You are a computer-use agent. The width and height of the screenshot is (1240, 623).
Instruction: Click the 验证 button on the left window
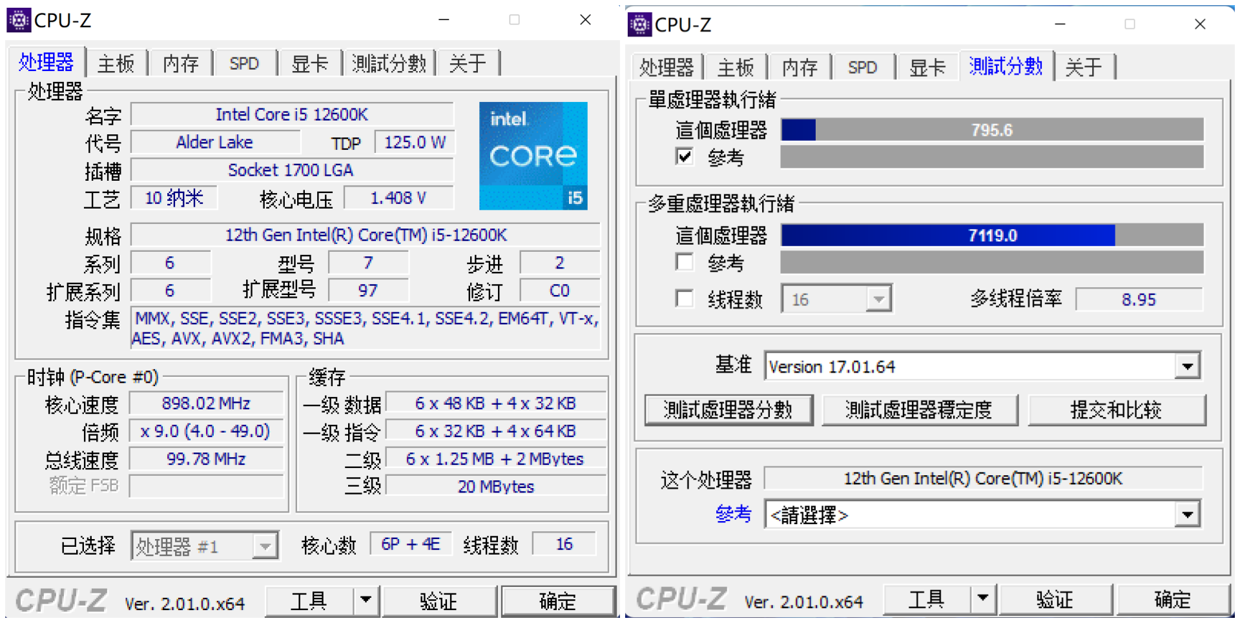(x=440, y=600)
